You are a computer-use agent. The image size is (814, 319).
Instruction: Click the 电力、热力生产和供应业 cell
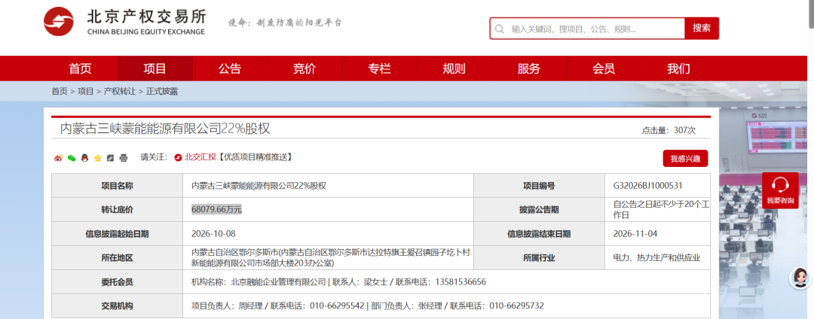[x=656, y=258]
